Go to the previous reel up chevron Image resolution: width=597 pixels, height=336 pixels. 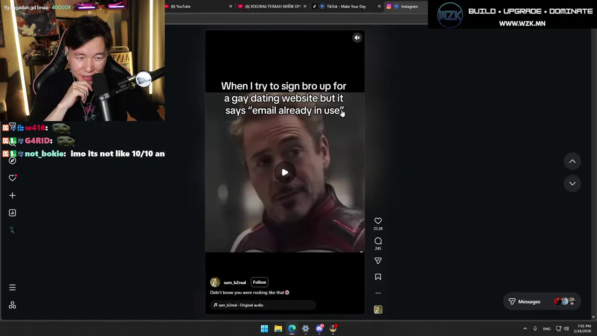(x=572, y=161)
